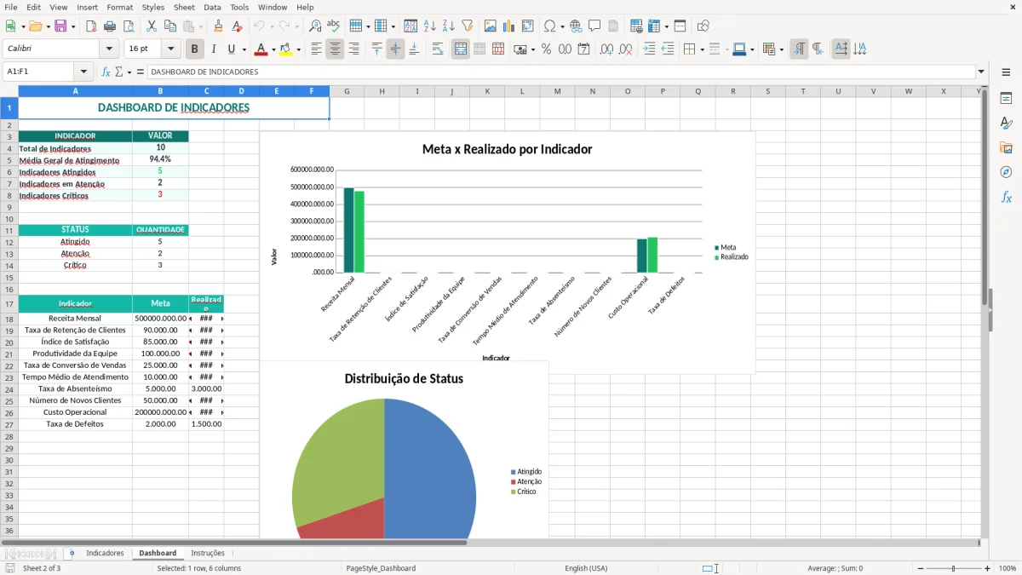
Task: Open sidebar Properties panel icon
Action: [1006, 99]
